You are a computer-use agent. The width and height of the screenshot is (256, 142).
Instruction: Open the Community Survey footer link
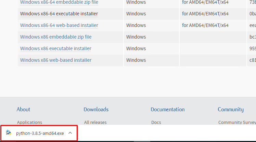click(x=237, y=122)
